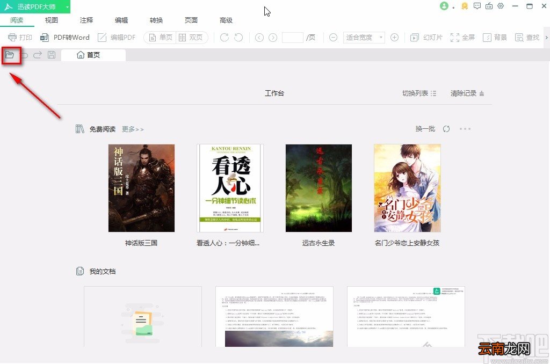Select the 注释 ribbon tab
550x364 pixels.
tap(86, 20)
